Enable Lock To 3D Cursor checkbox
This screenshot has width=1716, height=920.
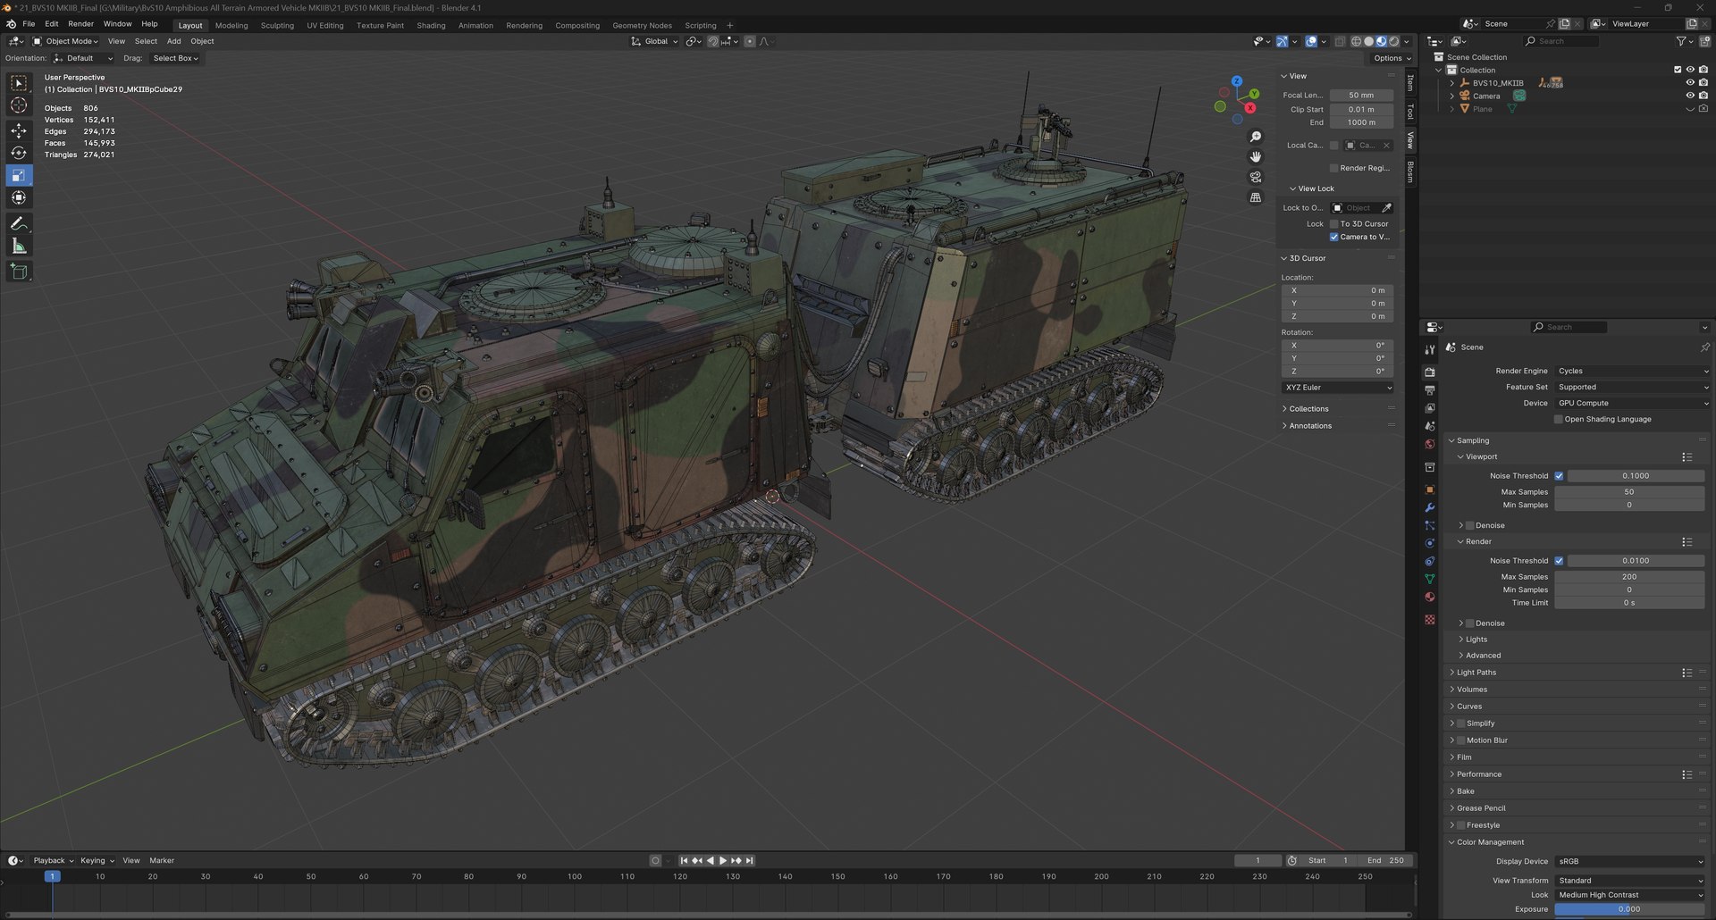tap(1334, 224)
